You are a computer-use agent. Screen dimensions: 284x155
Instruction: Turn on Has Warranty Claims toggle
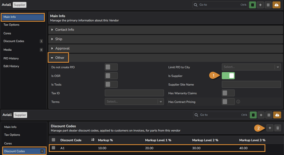point(228,93)
